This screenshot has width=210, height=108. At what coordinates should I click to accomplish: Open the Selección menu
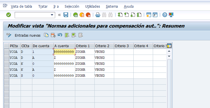click(x=72, y=7)
